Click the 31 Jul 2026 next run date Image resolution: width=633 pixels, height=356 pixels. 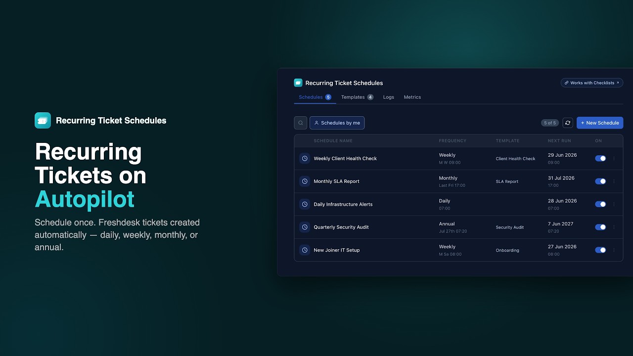pos(561,178)
